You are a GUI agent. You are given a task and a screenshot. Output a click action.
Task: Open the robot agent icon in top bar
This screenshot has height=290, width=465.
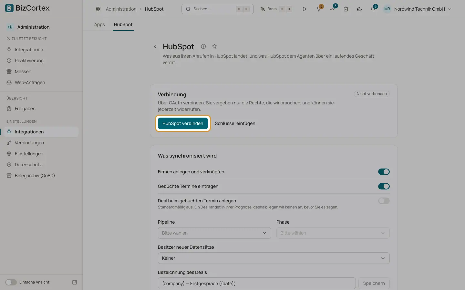359,9
